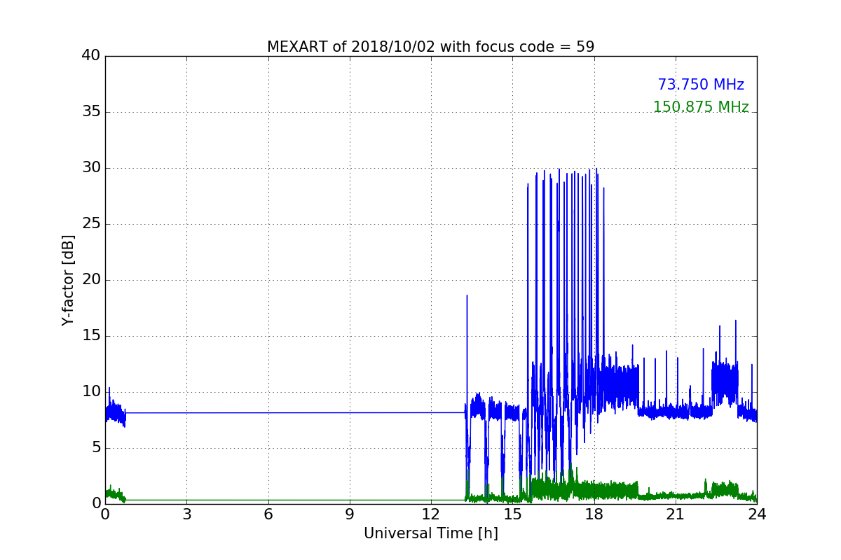The image size is (841, 560).
Task: Click y-axis tick label 30
Action: (x=91, y=167)
